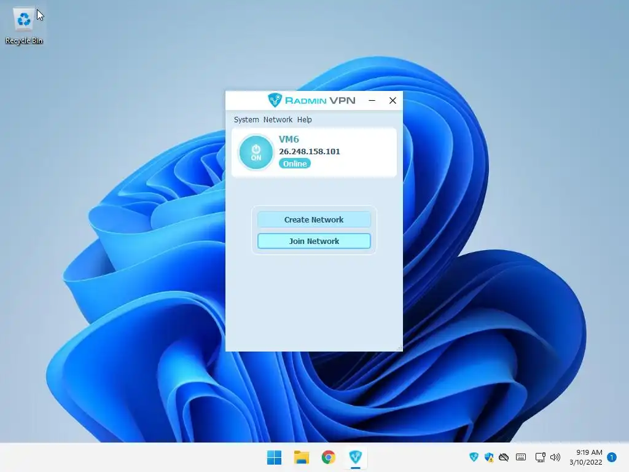Open the network tray icon
The width and height of the screenshot is (629, 472).
[540, 457]
